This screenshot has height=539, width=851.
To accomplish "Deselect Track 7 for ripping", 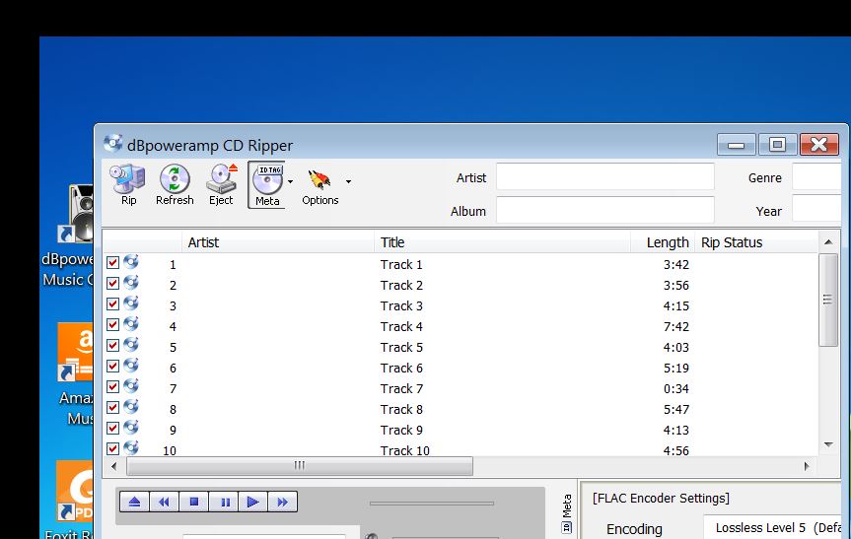I will (112, 387).
